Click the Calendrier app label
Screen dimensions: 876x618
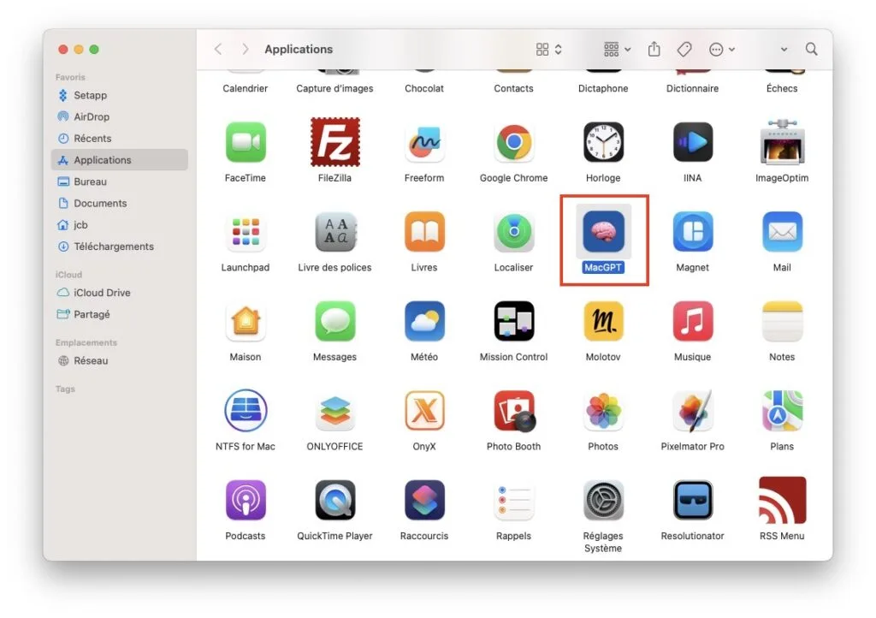[246, 88]
